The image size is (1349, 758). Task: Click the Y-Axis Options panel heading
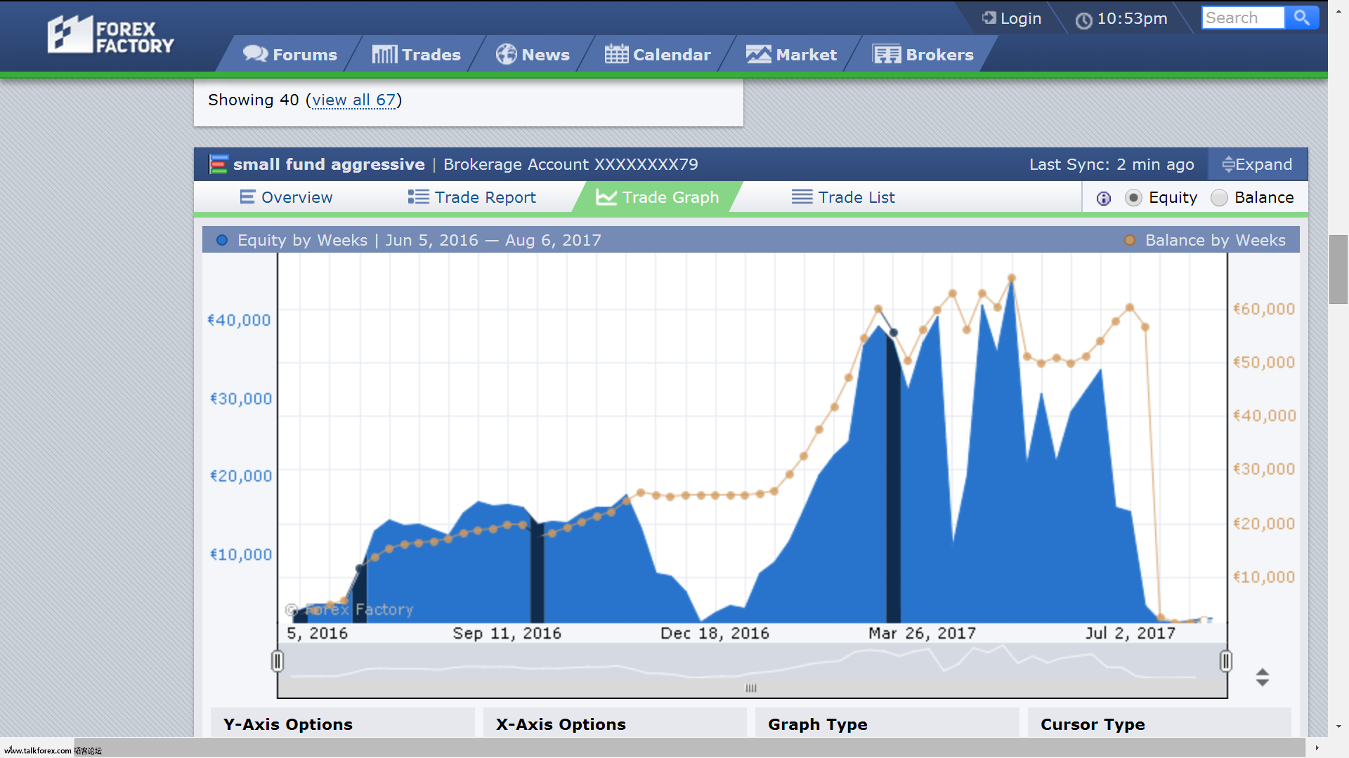tap(288, 724)
